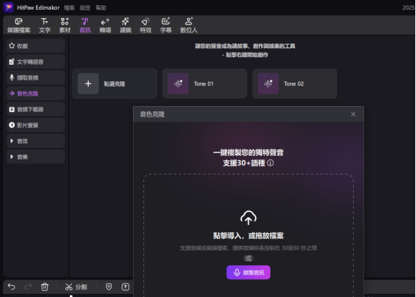Screen dimensions: 416x297
Task: Open the 幫助 help menu
Action: [101, 8]
